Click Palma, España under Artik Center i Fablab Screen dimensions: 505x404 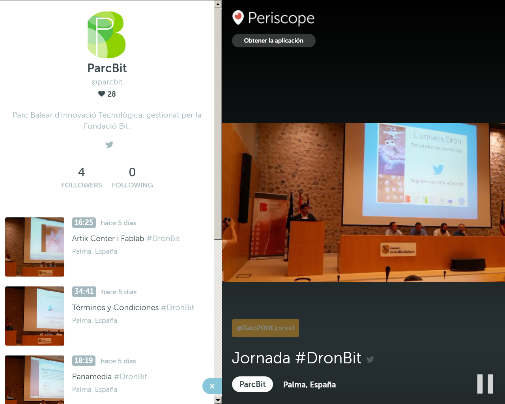(x=95, y=251)
